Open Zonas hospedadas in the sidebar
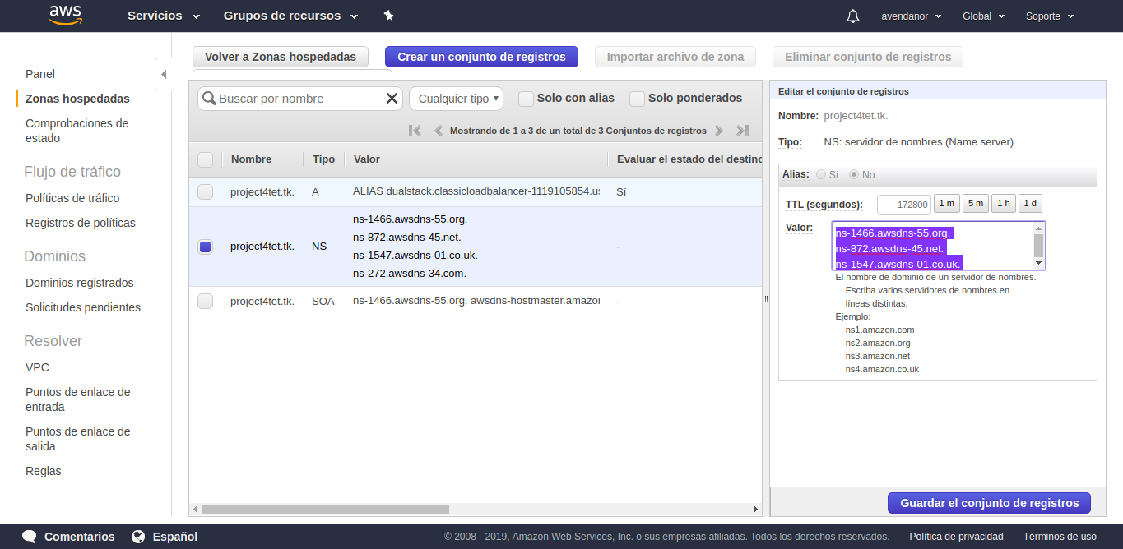 77,99
